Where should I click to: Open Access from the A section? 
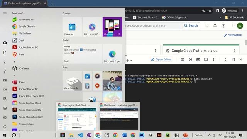19,82
